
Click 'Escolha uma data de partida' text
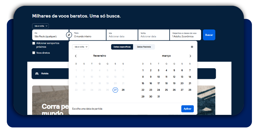[x=87, y=109]
